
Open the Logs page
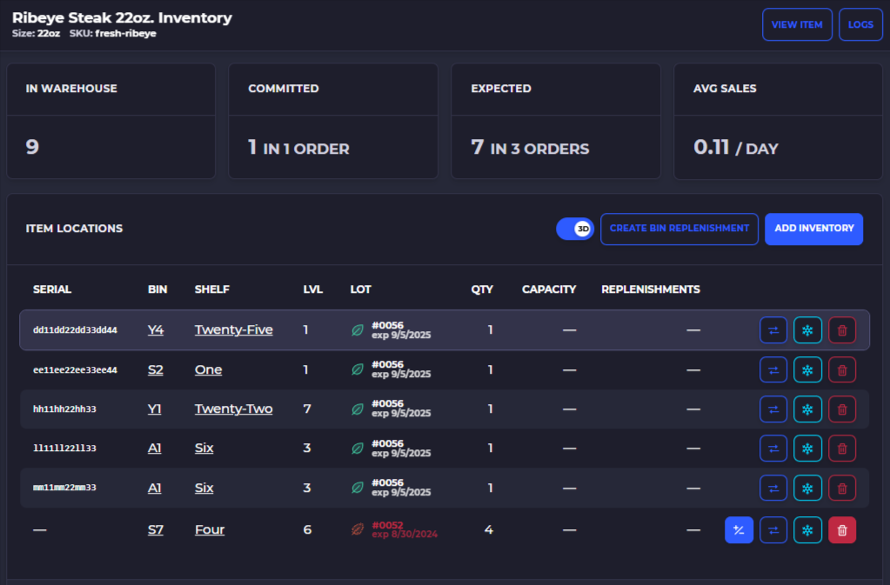[860, 24]
